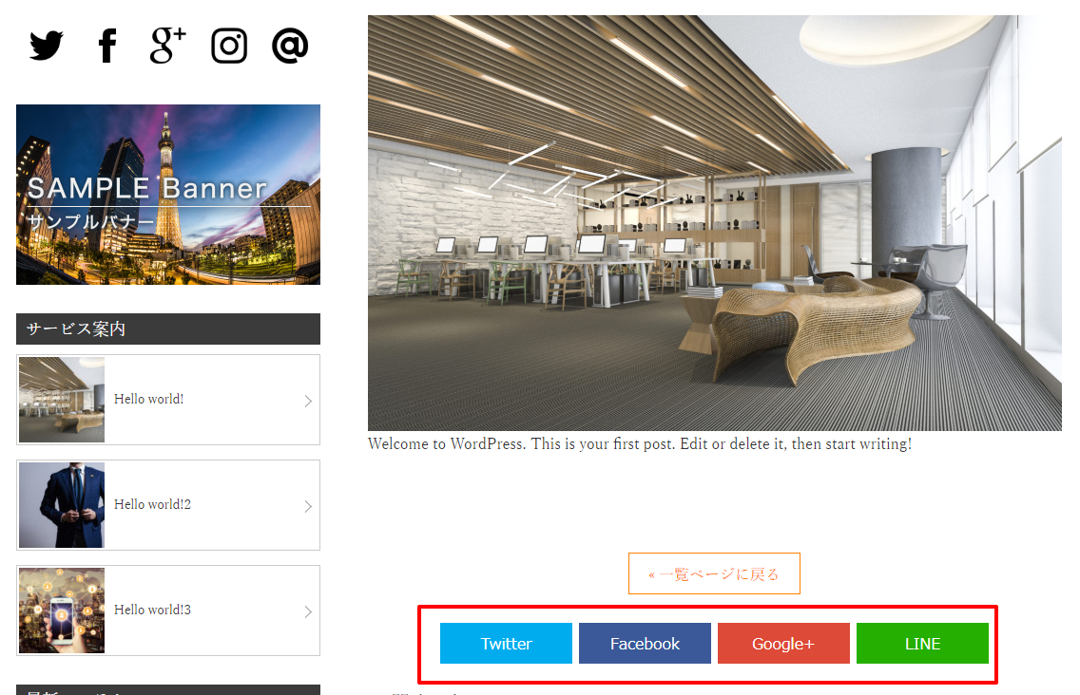Click the Facebook f icon

point(106,47)
